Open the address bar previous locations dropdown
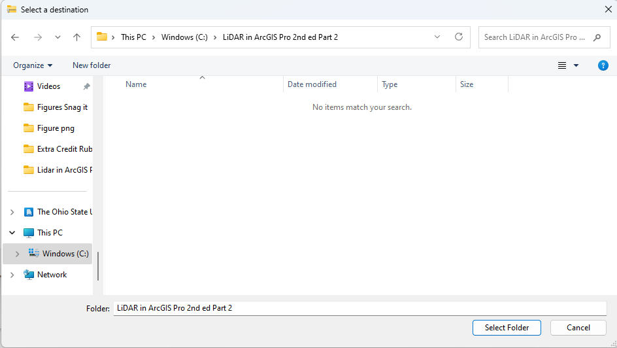The height and width of the screenshot is (348, 617). [x=437, y=37]
